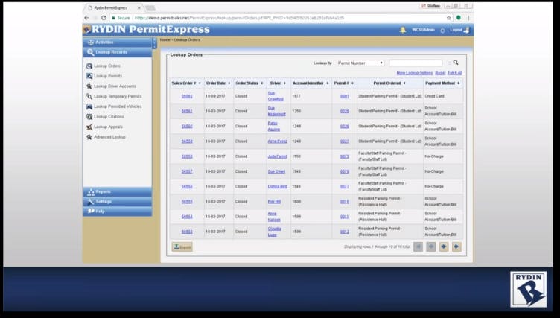Click the browser back arrow
560x318 pixels.
point(87,18)
